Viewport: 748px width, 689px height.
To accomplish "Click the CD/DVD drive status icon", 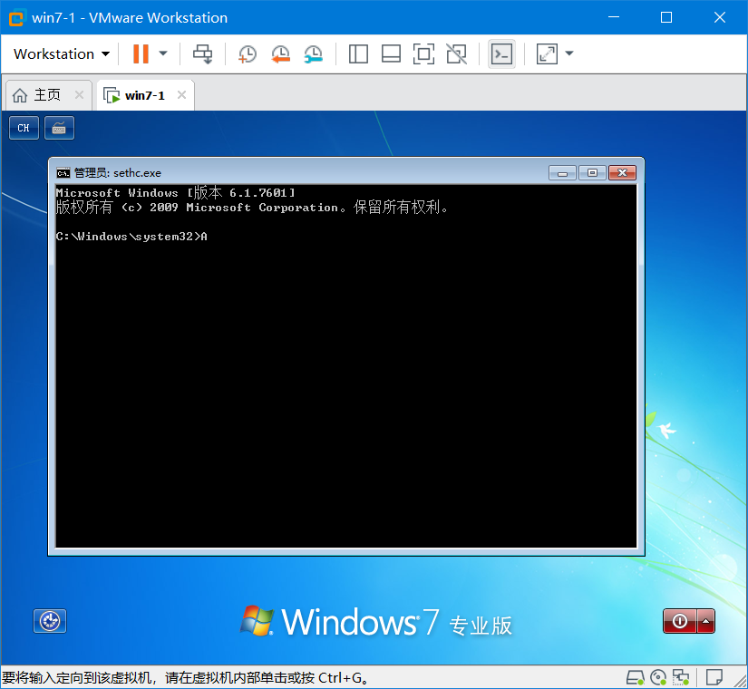I will click(658, 677).
